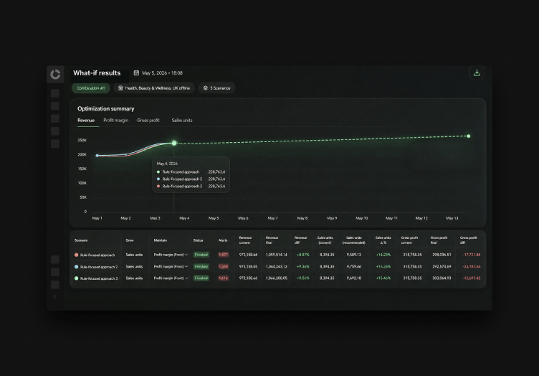Screen dimensions: 539x376
Task: Click blue dot of Rule-focused approach 2 table row
Action: click(x=76, y=267)
